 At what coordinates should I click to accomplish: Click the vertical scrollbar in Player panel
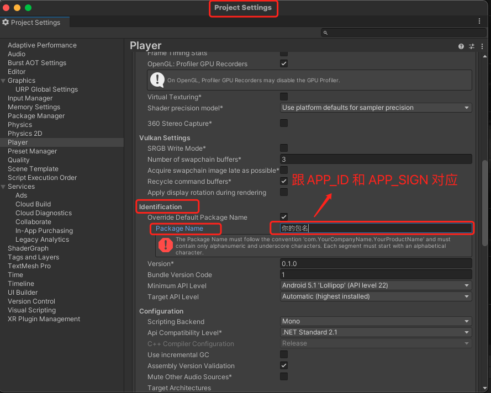[x=485, y=204]
